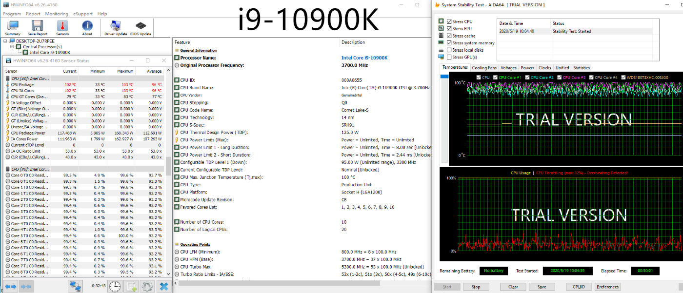This screenshot has width=683, height=293.
Task: Click the thermometer icon of CPU Package row
Action: pos(7,85)
